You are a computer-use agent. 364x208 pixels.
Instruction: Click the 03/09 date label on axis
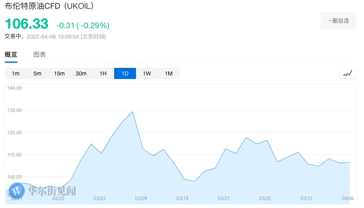pos(141,198)
